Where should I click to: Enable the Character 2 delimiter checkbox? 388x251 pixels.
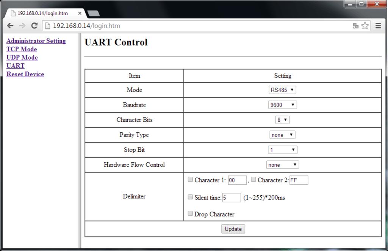[x=253, y=179]
